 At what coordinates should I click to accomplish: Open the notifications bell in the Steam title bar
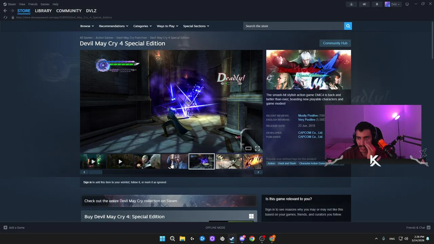click(377, 4)
